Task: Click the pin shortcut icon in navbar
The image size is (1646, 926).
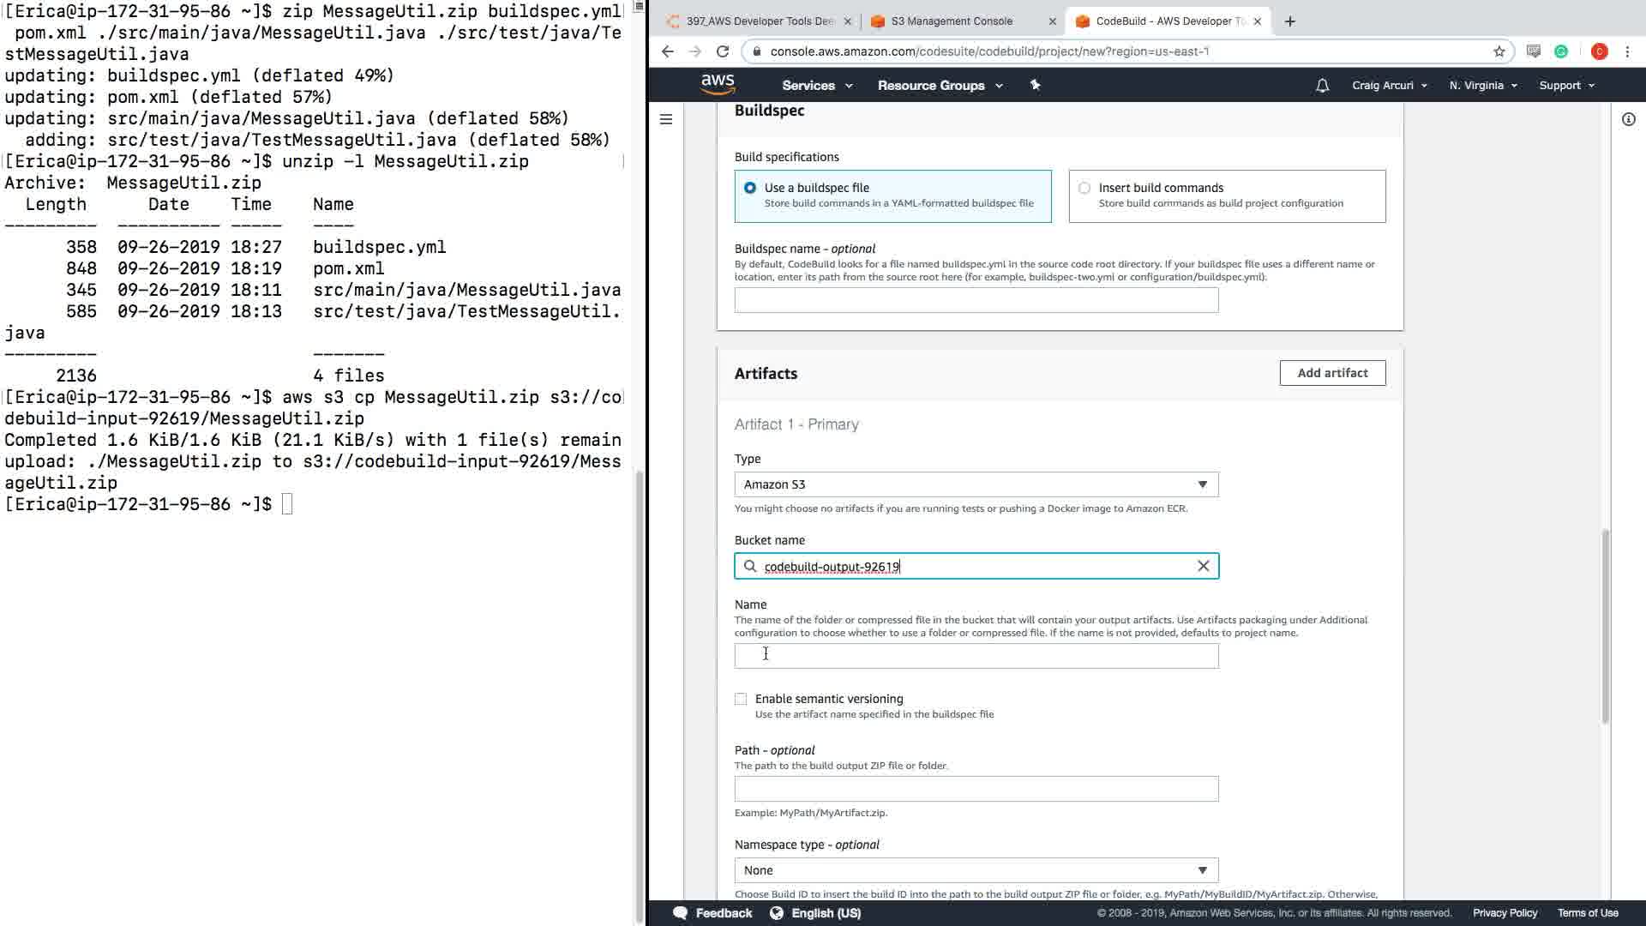Action: tap(1035, 85)
